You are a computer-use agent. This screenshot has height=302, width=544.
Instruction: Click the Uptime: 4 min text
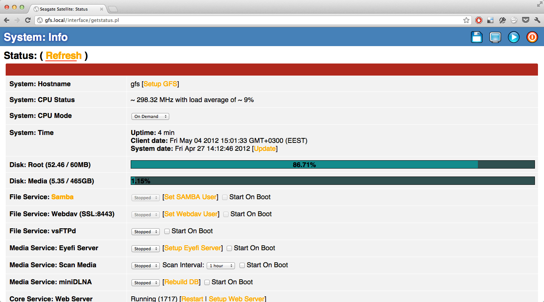click(x=153, y=133)
